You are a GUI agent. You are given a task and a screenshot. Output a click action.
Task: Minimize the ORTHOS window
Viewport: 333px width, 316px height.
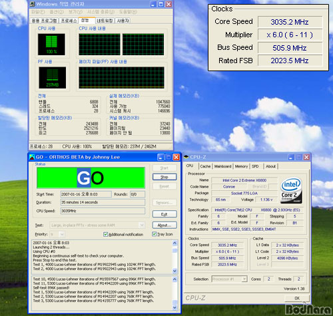[x=161, y=157]
